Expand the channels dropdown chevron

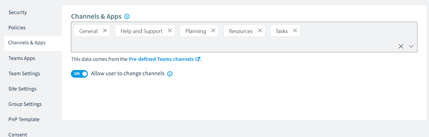(x=411, y=46)
